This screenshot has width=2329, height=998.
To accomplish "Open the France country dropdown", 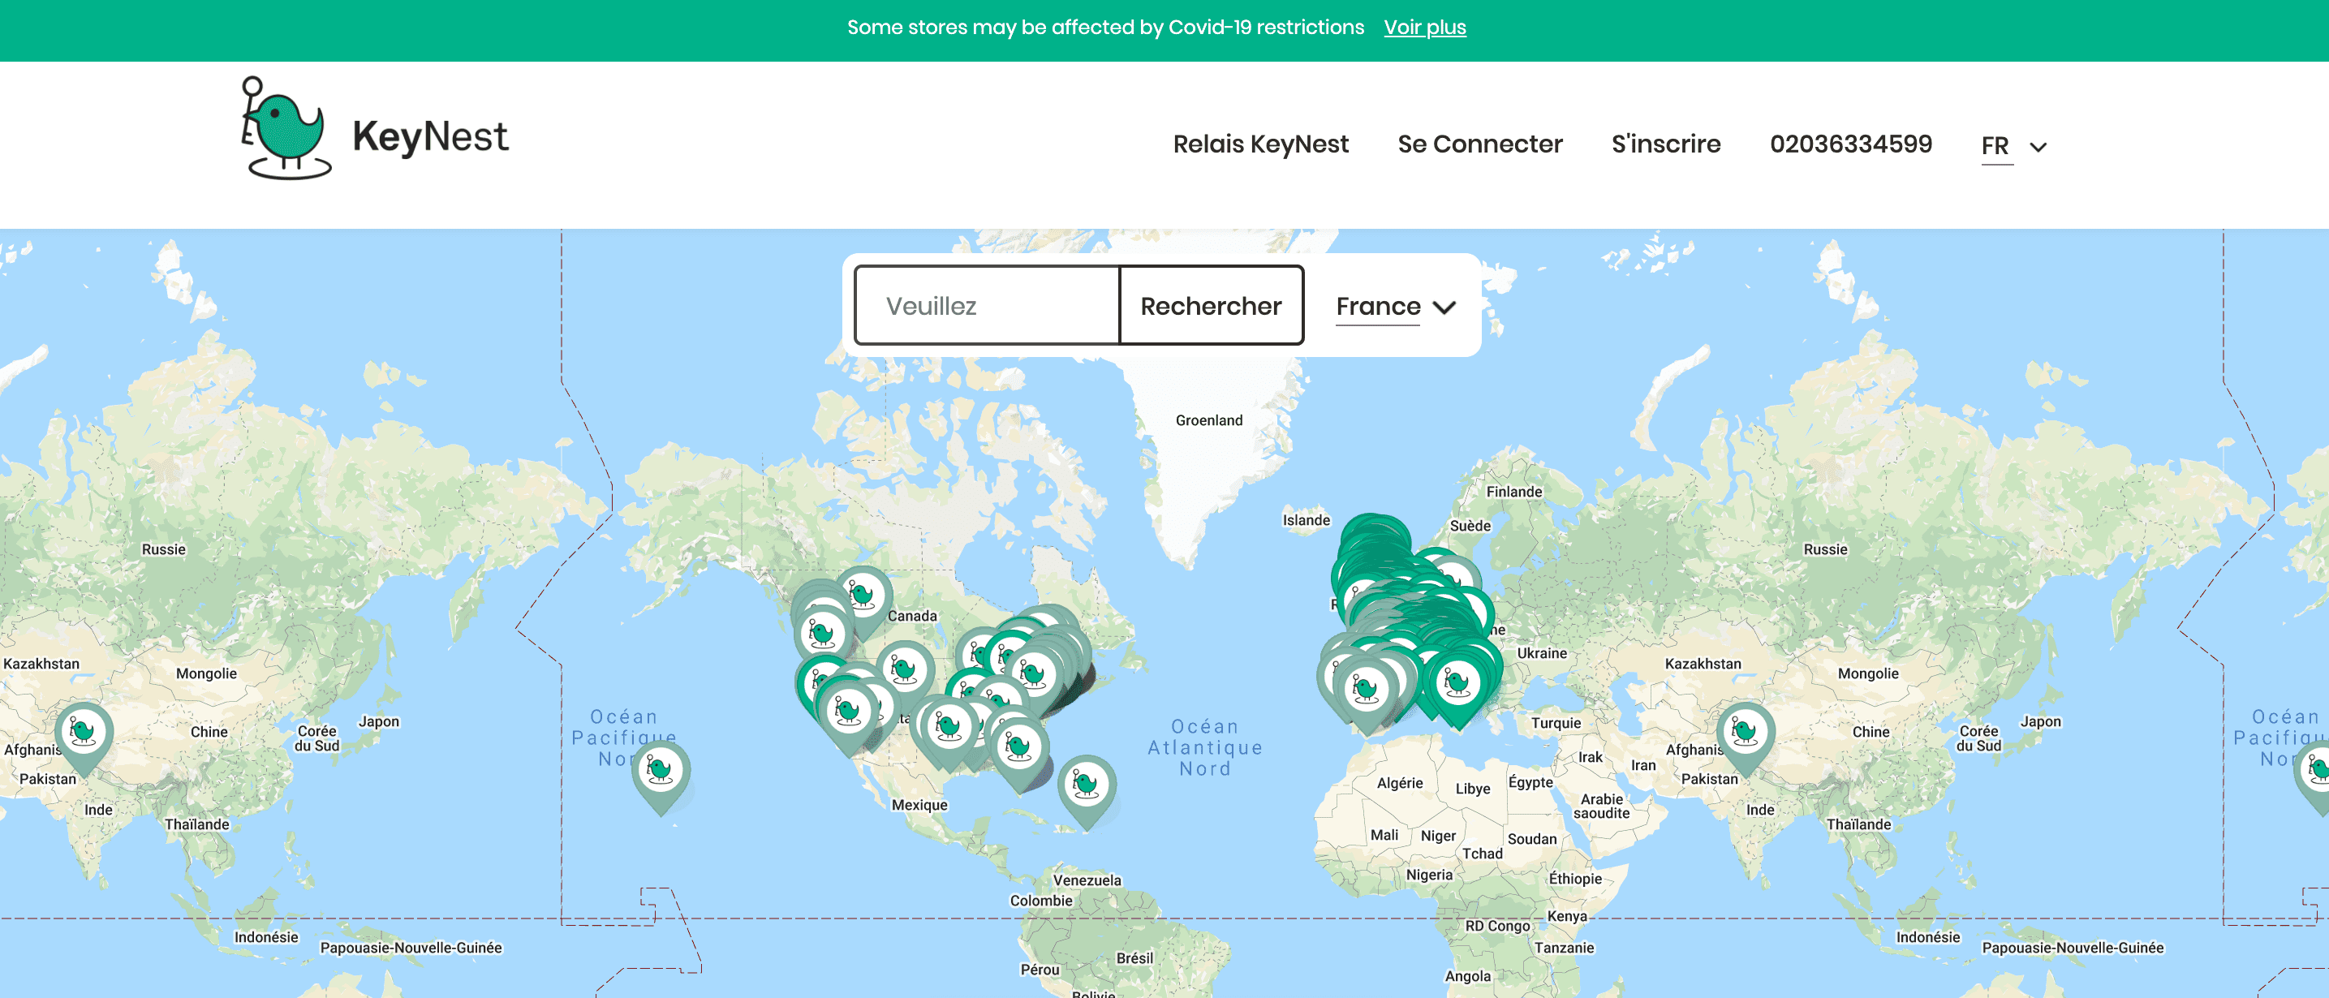I will (x=1395, y=308).
